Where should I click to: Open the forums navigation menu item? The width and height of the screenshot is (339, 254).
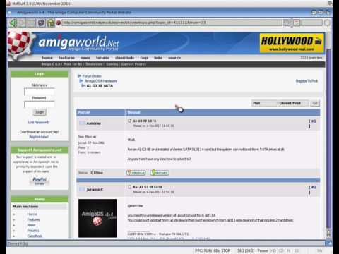point(102,58)
